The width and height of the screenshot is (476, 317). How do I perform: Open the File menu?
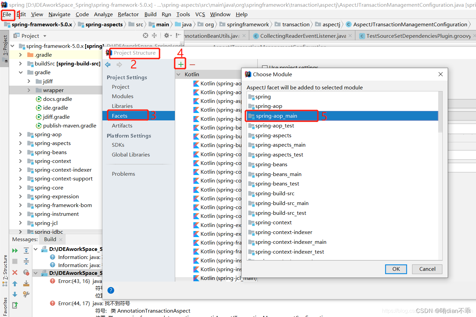[x=7, y=14]
